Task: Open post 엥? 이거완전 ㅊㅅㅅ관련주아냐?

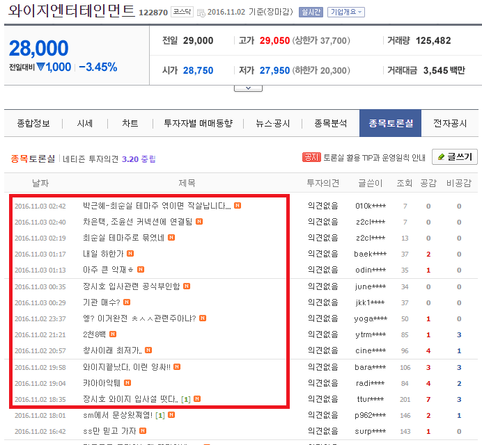Action: (139, 318)
